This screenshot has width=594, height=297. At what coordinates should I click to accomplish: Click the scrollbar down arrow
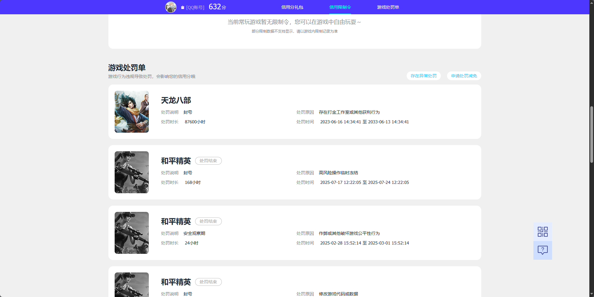click(592, 294)
